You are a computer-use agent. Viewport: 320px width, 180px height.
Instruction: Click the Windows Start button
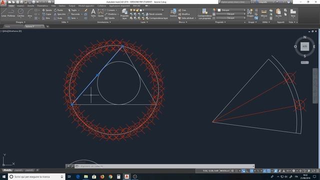coord(4,176)
